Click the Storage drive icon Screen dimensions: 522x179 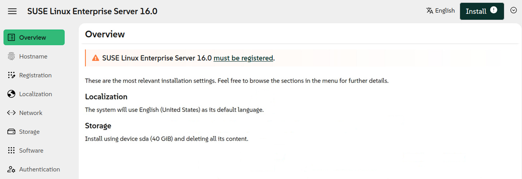(x=11, y=132)
